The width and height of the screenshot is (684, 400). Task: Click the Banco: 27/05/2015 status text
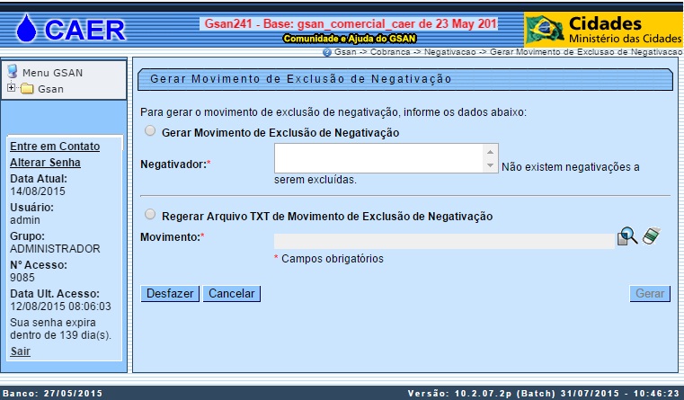pyautogui.click(x=53, y=394)
